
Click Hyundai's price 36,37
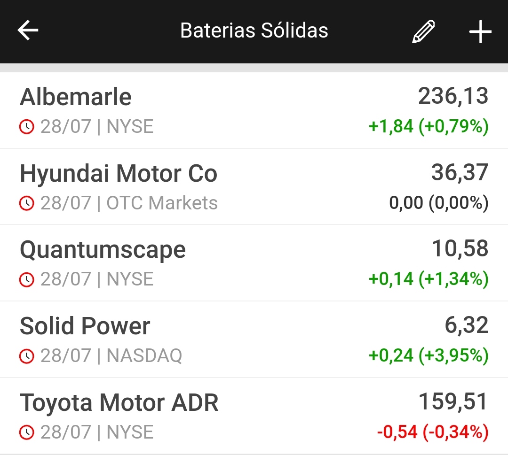(460, 173)
